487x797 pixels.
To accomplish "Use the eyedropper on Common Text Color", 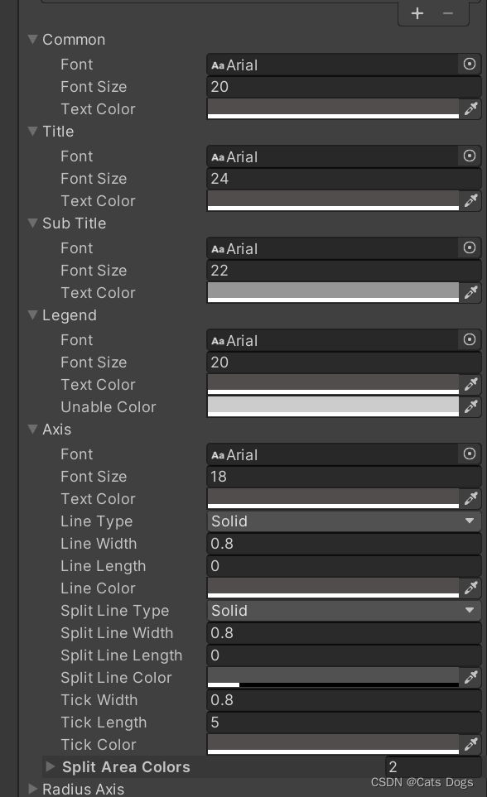I will point(471,108).
